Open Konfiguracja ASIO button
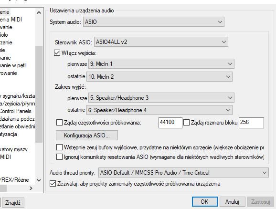276x209 pixels. click(87, 136)
